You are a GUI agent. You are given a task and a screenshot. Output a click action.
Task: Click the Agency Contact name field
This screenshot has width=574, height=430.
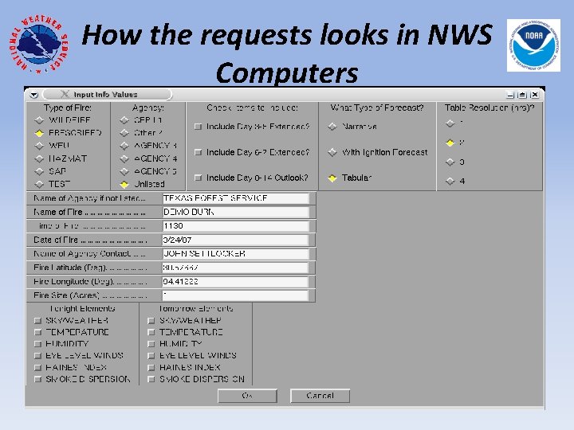pyautogui.click(x=235, y=254)
